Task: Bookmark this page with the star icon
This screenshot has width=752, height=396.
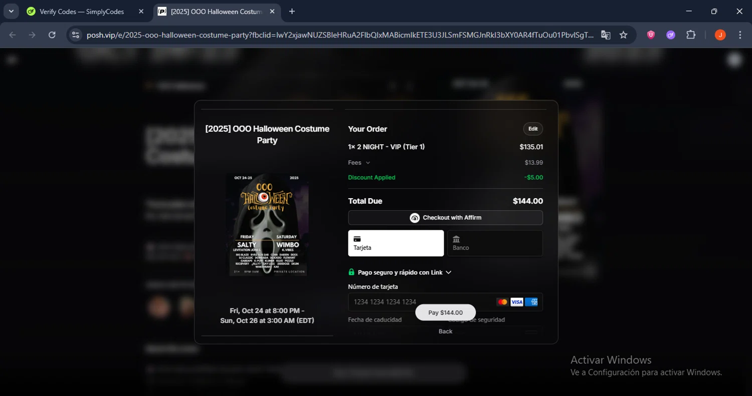Action: [623, 35]
